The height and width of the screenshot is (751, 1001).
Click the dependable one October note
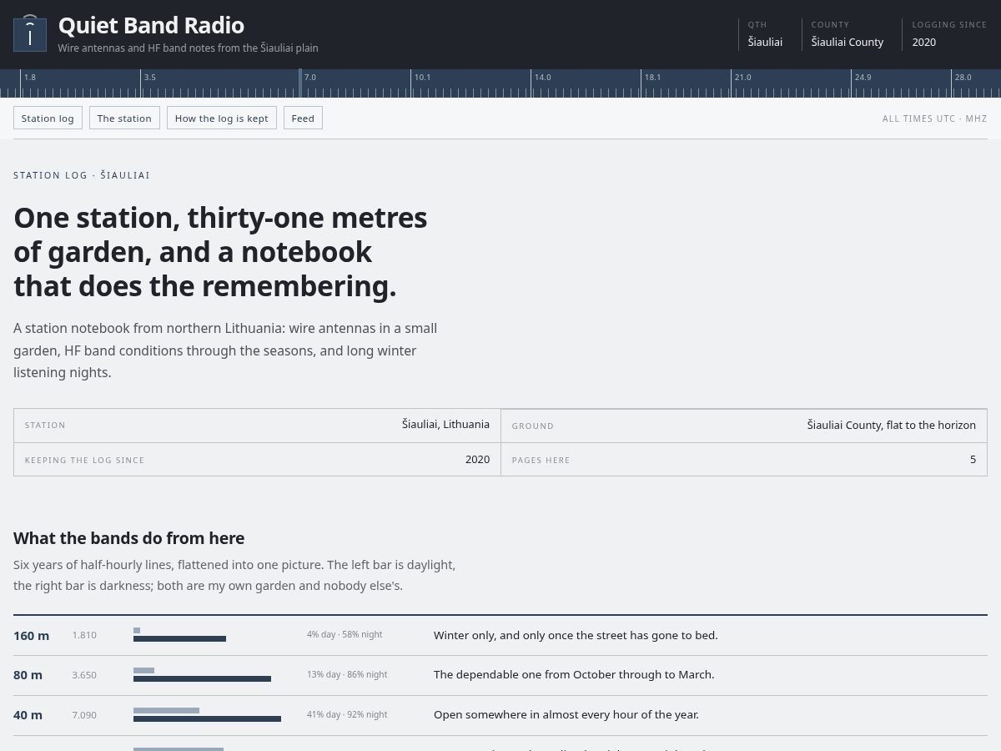[x=574, y=674]
